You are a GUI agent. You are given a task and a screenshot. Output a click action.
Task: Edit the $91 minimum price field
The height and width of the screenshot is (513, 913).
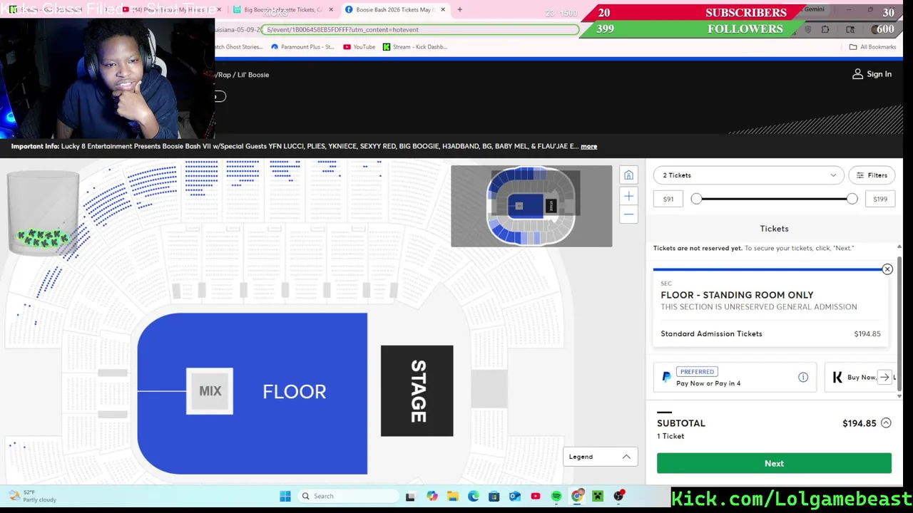pos(668,199)
